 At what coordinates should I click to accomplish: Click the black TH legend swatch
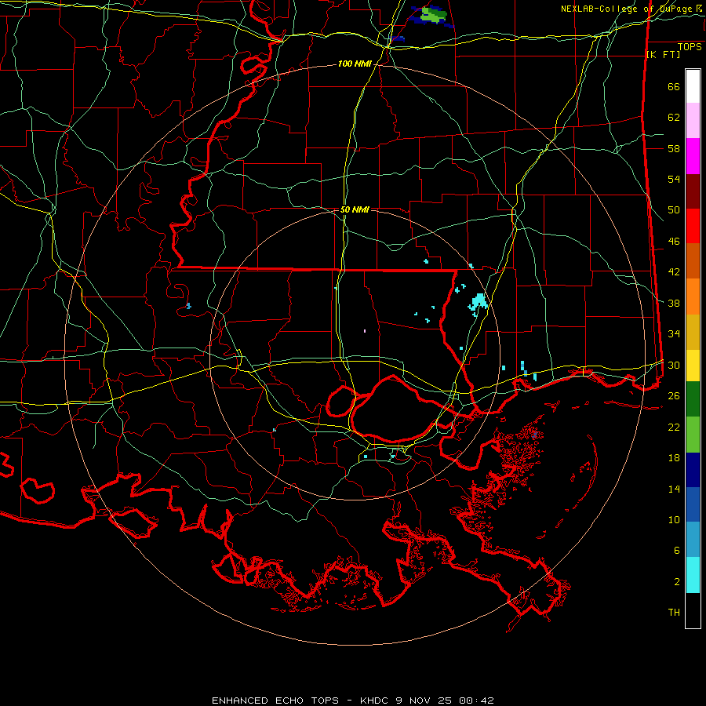click(x=693, y=610)
